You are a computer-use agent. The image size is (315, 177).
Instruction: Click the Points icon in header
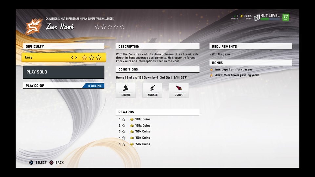pyautogui.click(x=234, y=16)
